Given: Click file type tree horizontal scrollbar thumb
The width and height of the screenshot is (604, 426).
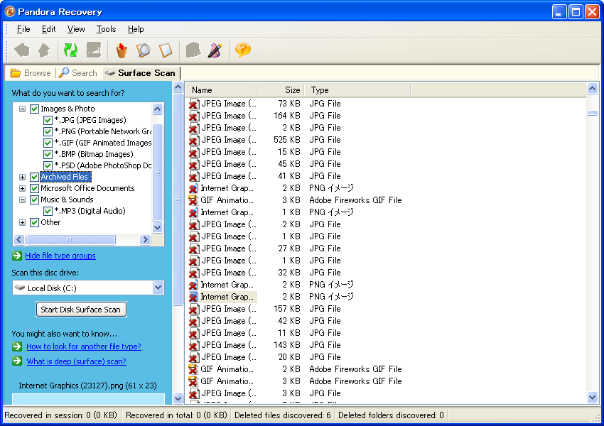Looking at the screenshot, I should 70,240.
